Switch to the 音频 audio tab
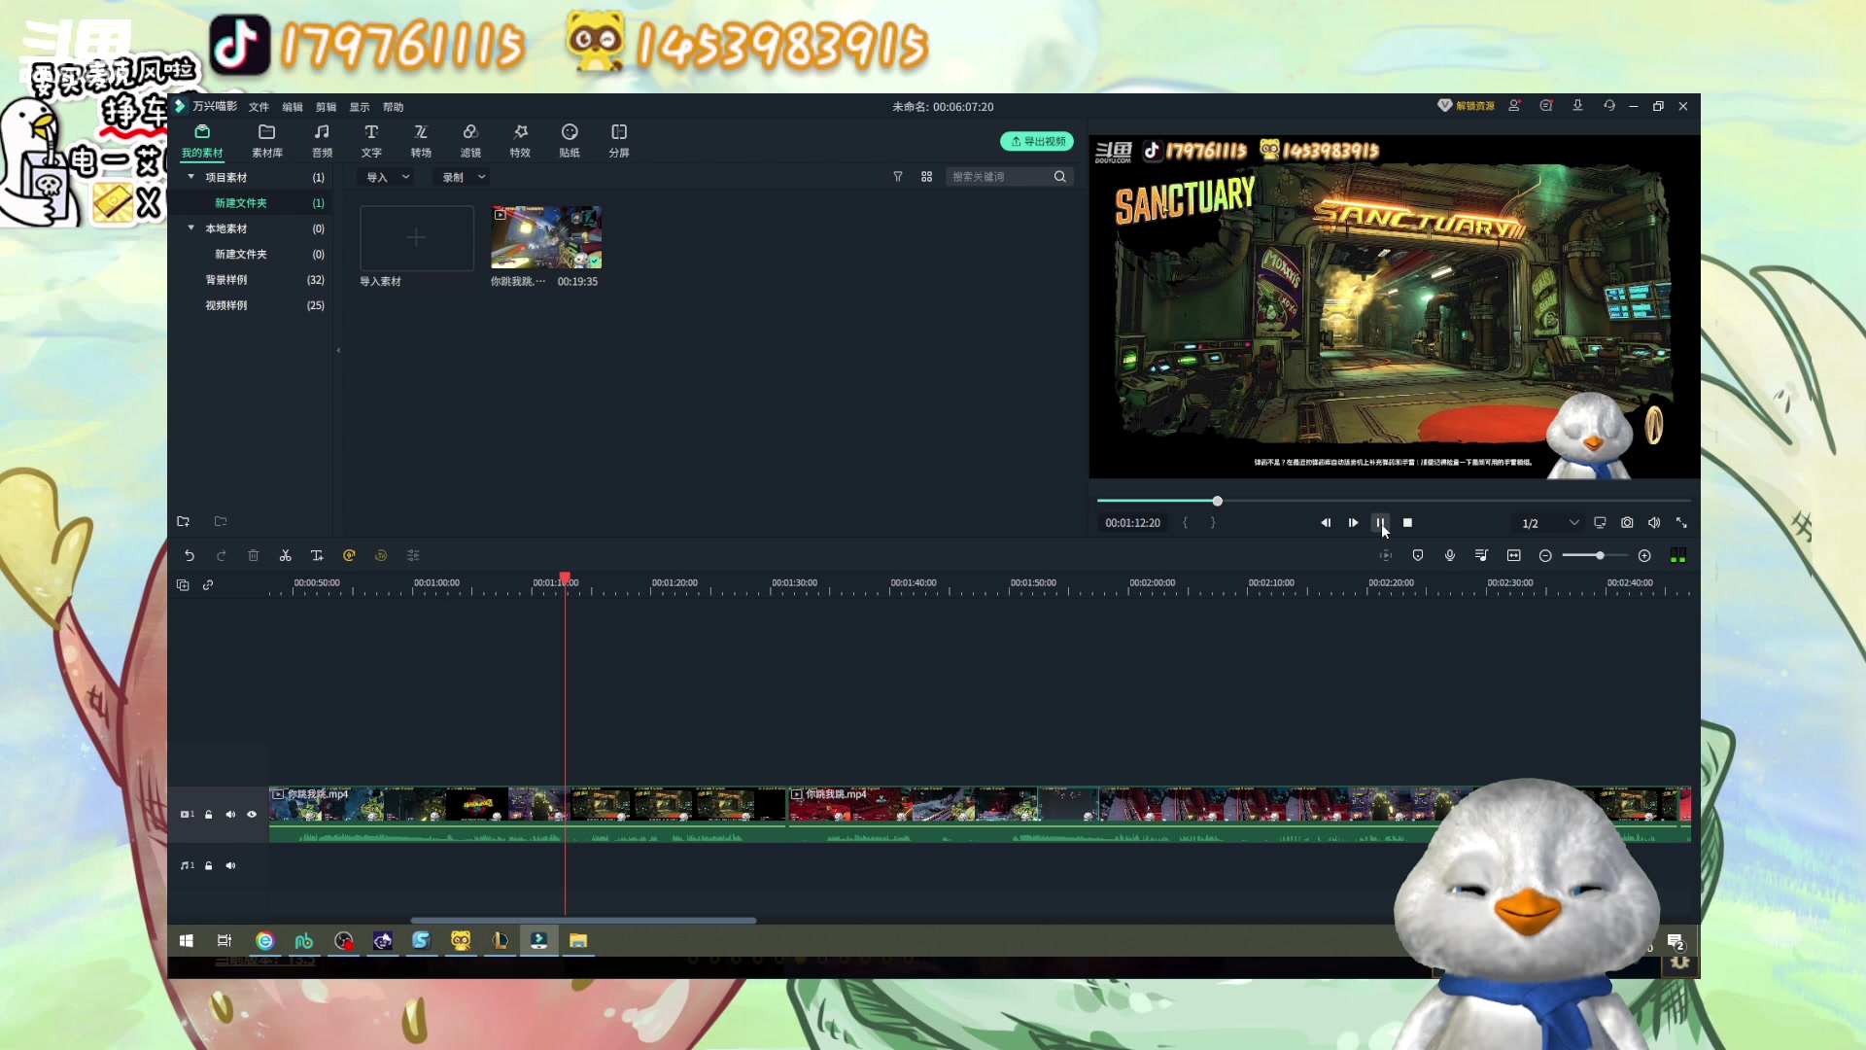The height and width of the screenshot is (1050, 1866). coord(322,141)
